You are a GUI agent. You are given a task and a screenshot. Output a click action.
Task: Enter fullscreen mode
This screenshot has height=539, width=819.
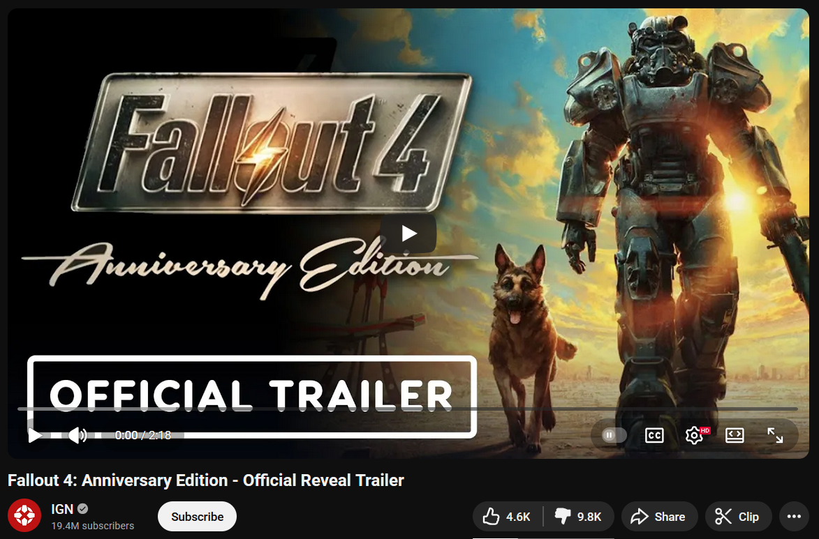[x=774, y=435]
